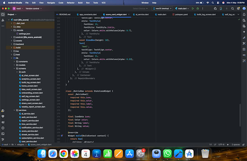Image resolution: width=247 pixels, height=161 pixels.
Task: Switch to the ai_service.dart tab
Action: (x=141, y=14)
